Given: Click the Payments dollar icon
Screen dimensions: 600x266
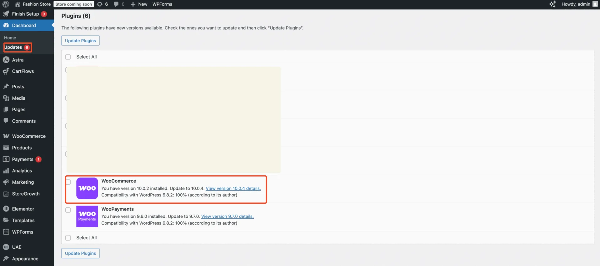Looking at the screenshot, I should click(x=6, y=159).
